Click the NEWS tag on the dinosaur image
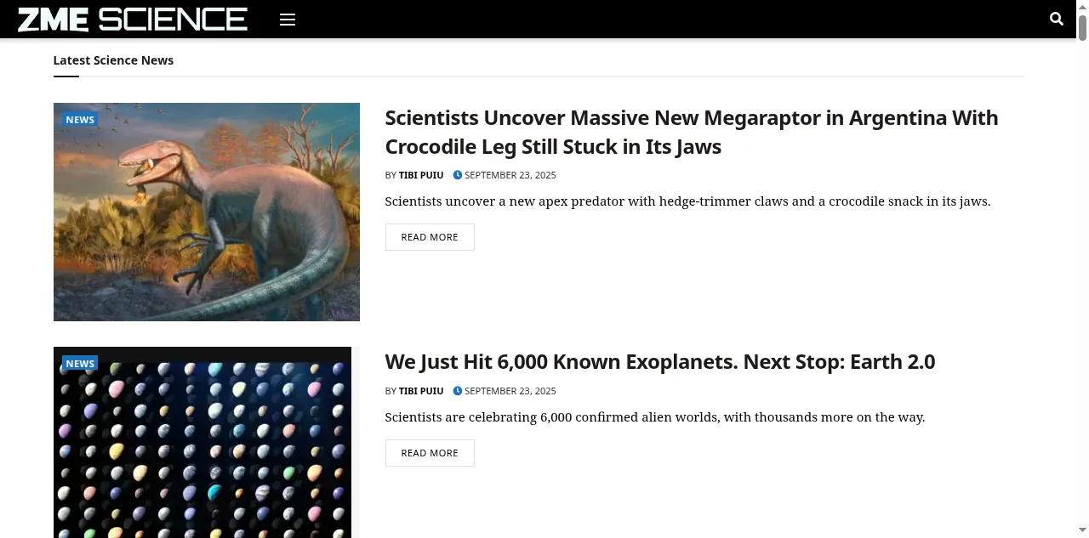Viewport: 1089px width, 538px height. point(80,120)
